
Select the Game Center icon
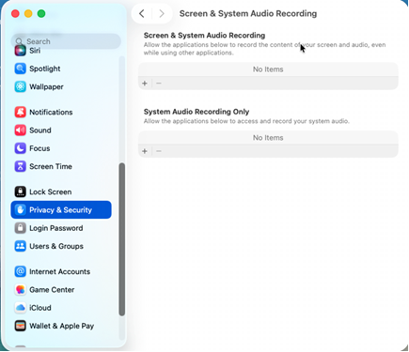(21, 290)
